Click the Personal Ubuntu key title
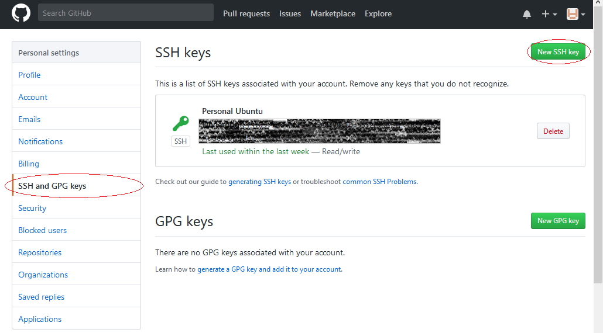Viewport: 603px width, 333px height. (232, 111)
